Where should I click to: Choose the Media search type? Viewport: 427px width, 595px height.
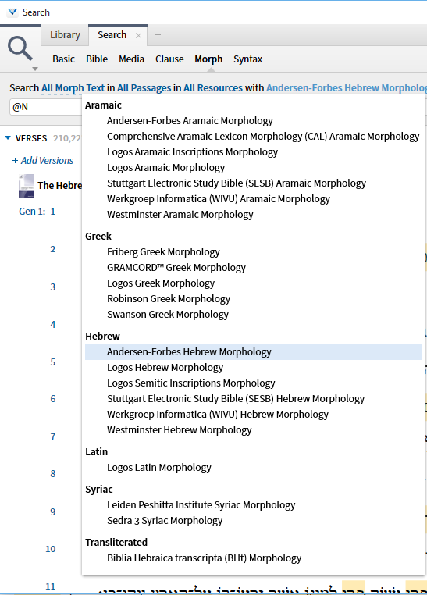[132, 59]
